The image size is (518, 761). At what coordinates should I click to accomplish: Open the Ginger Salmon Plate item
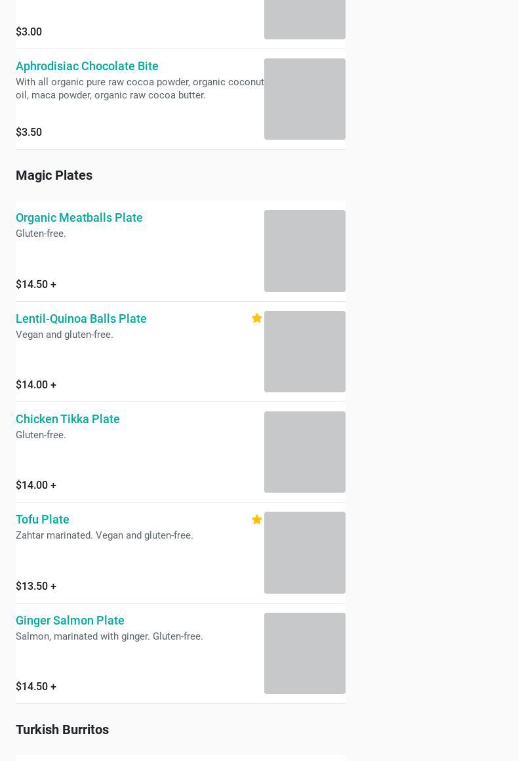70,621
